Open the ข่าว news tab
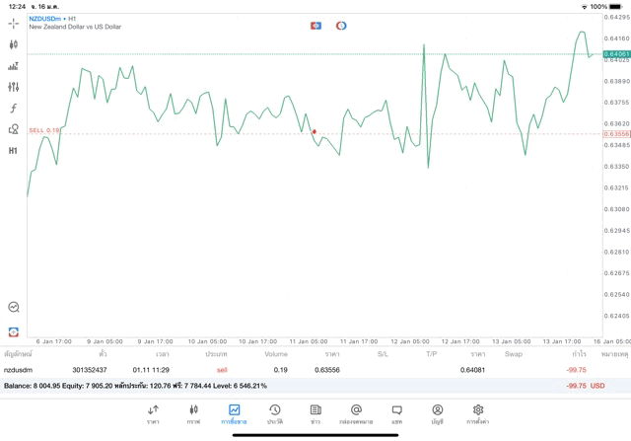This screenshot has height=441, width=631. click(315, 414)
